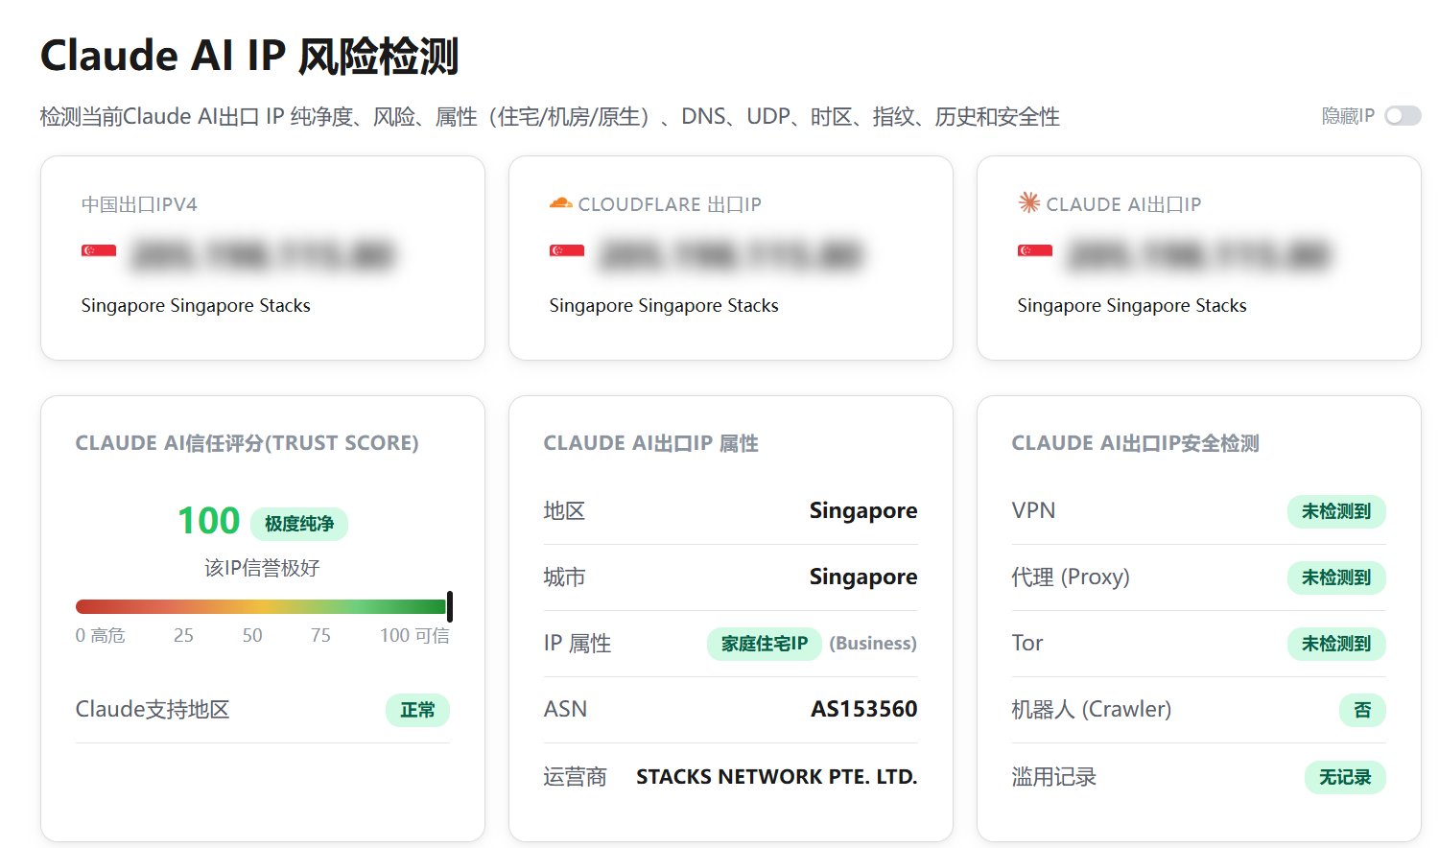Click the trust score value 100
The width and height of the screenshot is (1439, 848).
[x=208, y=521]
